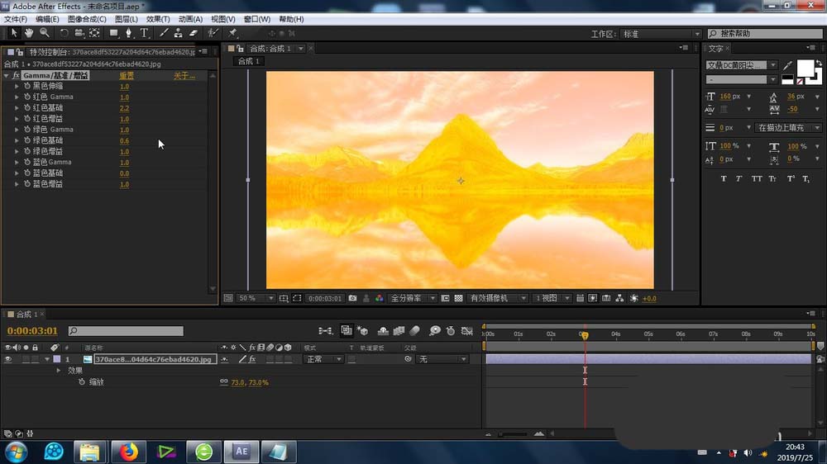Click the white fill color swatch
Image resolution: width=827 pixels, height=464 pixels.
tap(805, 67)
